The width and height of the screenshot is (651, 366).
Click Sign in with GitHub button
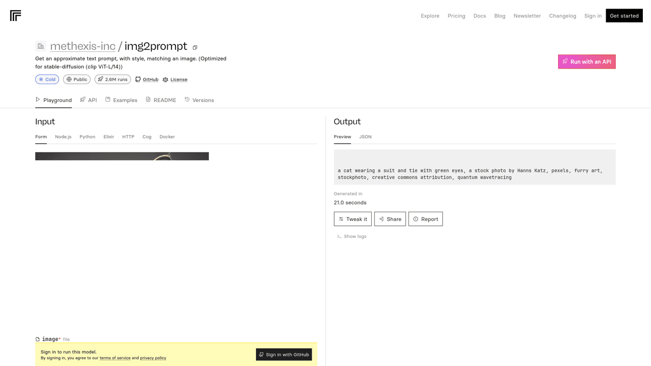(284, 355)
